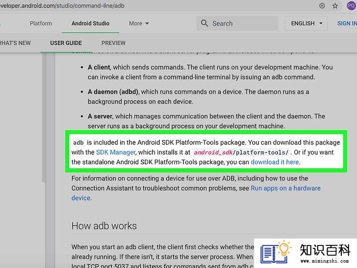This screenshot has height=268, width=357.
Task: Click the 'A daemon (adbd)' bold text
Action: 113,92
